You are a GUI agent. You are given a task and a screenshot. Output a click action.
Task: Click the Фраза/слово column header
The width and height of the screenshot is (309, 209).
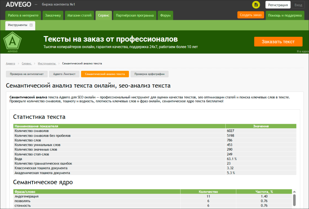pyautogui.click(x=97, y=192)
